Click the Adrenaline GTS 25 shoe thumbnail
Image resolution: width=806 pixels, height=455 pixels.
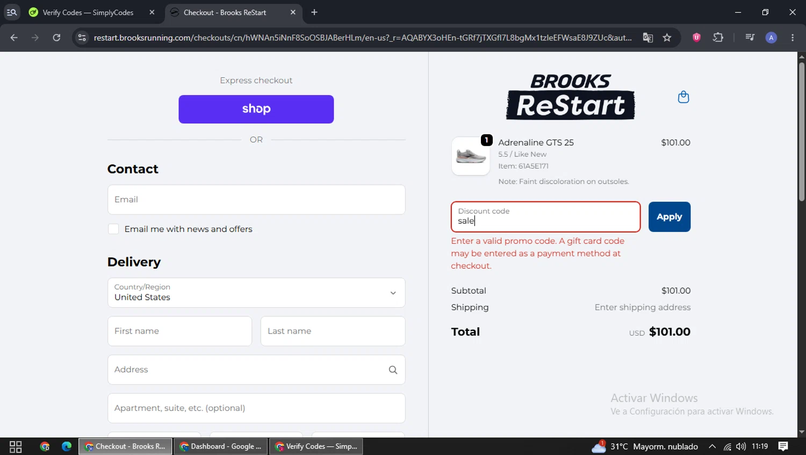[471, 156]
